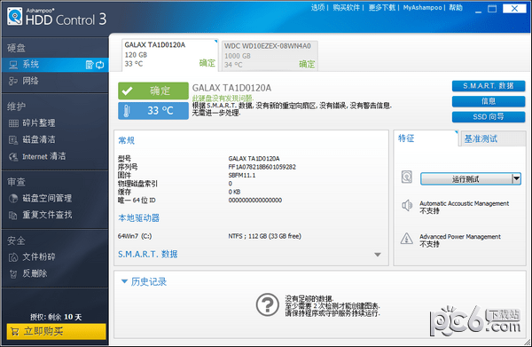
Task: Click the 本地驱动器 section heading
Action: pos(139,218)
